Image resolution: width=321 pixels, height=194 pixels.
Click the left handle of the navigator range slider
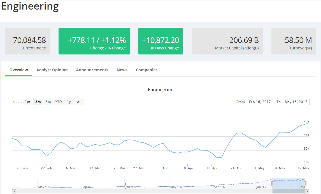[x=273, y=183]
